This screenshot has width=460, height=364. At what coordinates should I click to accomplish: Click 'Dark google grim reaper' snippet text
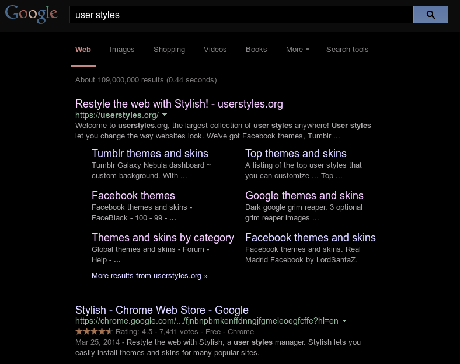[304, 213]
